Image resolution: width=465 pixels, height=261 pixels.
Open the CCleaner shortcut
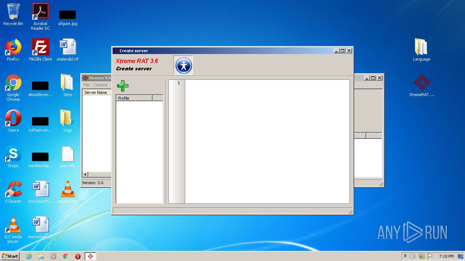[x=13, y=192]
